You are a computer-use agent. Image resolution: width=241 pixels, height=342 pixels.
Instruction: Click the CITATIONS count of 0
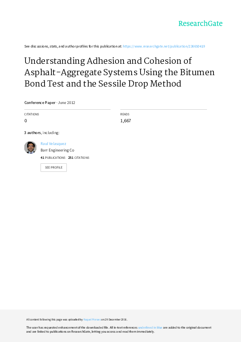[x=26, y=121]
